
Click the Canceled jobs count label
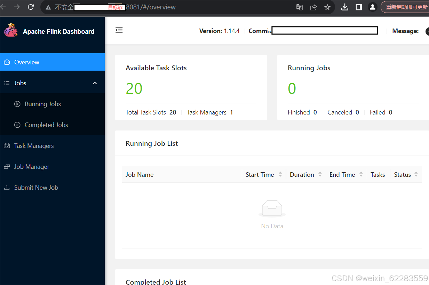[340, 112]
